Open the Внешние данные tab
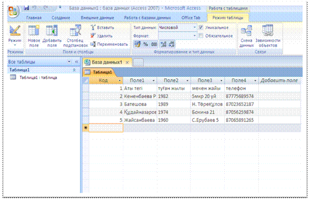This screenshot has width=310, height=200. [x=95, y=18]
